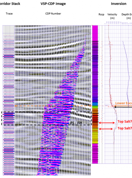Viewport: 132px width, 178px height.
Task: Click the Inversion panel heading
Action: [x=119, y=4]
